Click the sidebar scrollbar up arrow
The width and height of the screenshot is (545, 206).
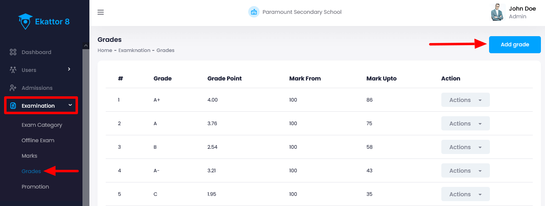(x=86, y=46)
